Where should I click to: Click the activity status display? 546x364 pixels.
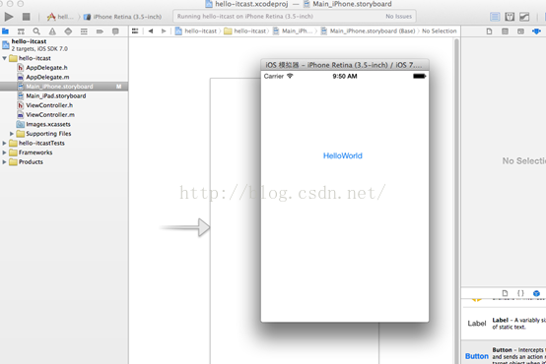pos(295,17)
